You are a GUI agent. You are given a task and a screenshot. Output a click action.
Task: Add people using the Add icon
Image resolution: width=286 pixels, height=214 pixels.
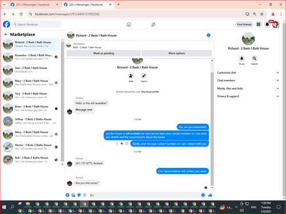click(x=131, y=76)
